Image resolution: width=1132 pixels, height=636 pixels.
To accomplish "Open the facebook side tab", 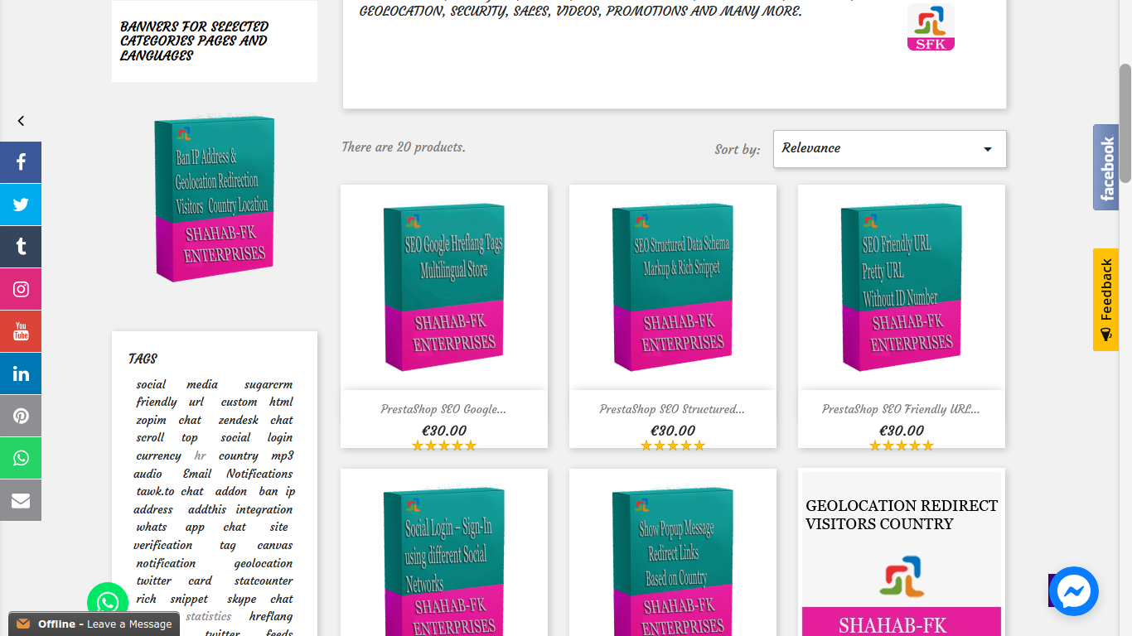I will [x=1105, y=167].
